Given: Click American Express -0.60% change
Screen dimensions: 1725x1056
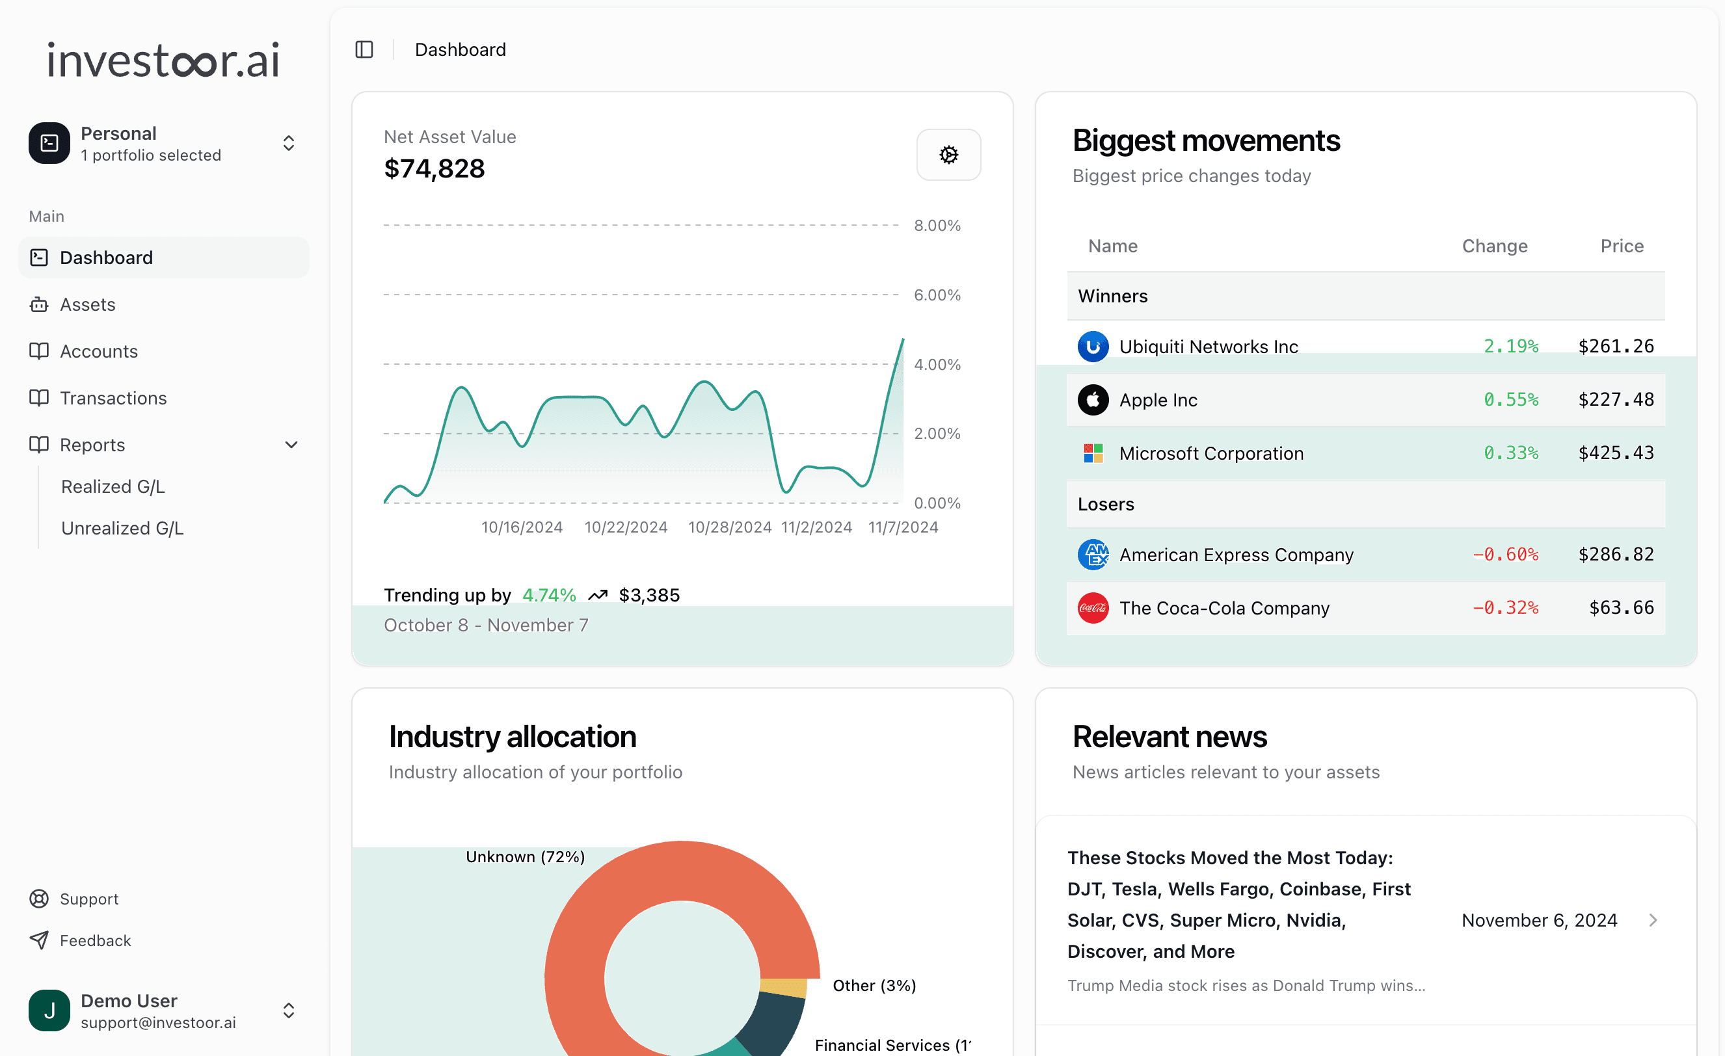Looking at the screenshot, I should pos(1505,554).
